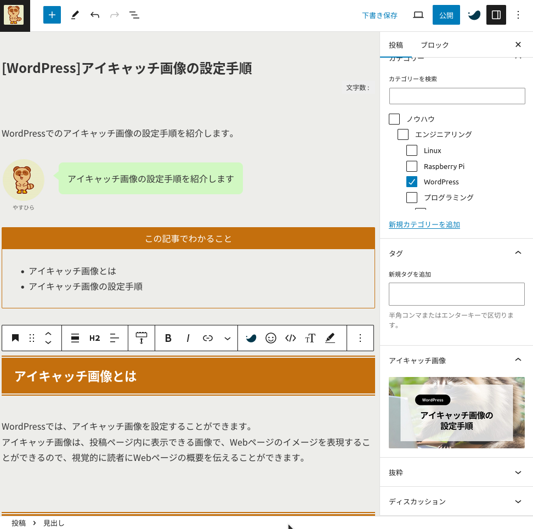533x529 pixels.
Task: Click the post title text
Action: 127,68
